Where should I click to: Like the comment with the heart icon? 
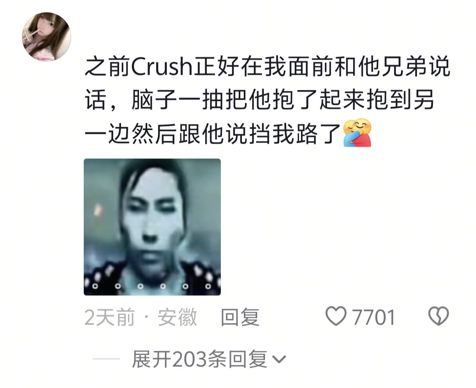(x=336, y=316)
